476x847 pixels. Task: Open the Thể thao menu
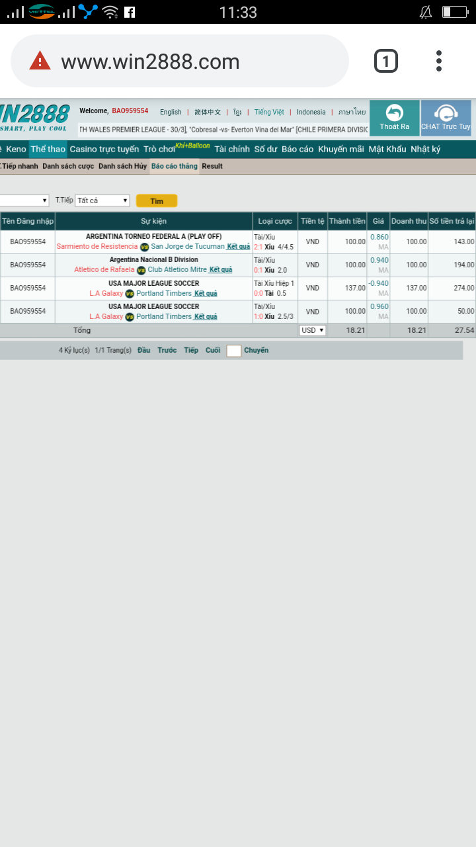click(x=48, y=149)
